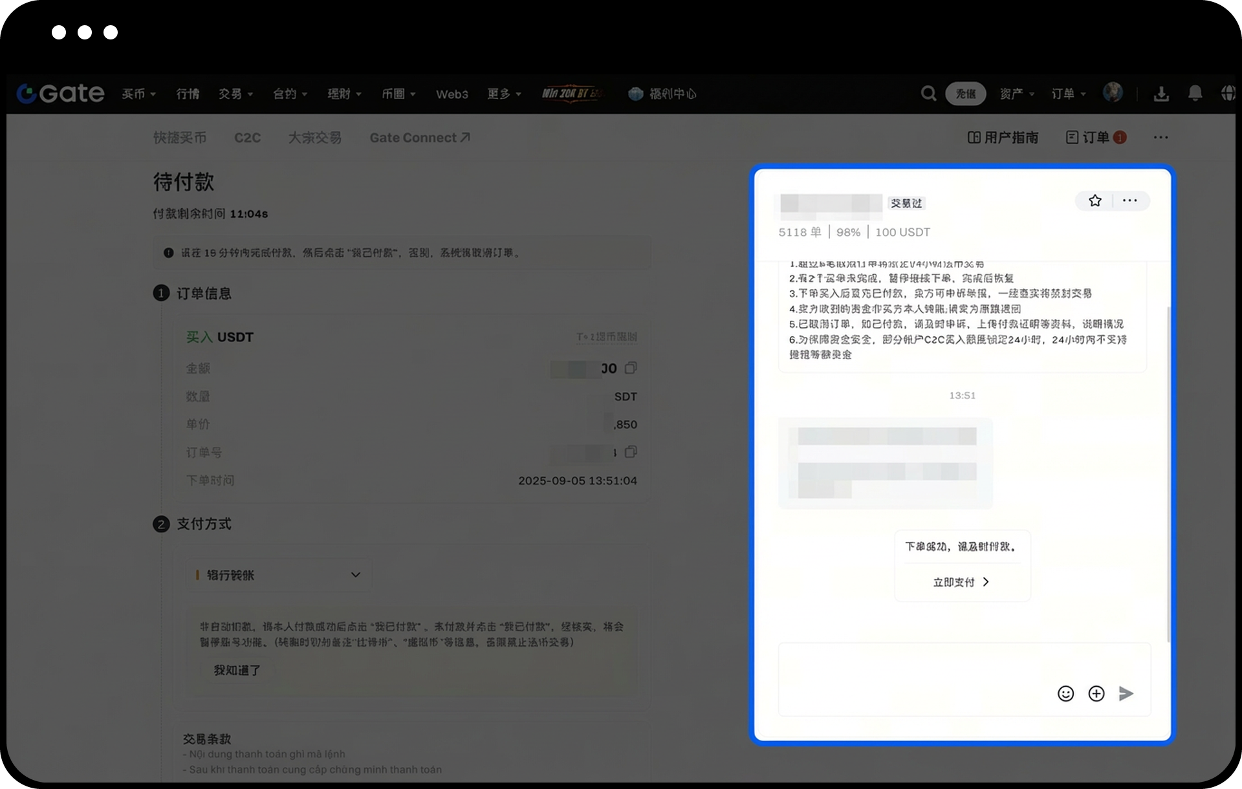Viewport: 1242px width, 789px height.
Task: Click the plus attachment icon in chat
Action: (1096, 693)
